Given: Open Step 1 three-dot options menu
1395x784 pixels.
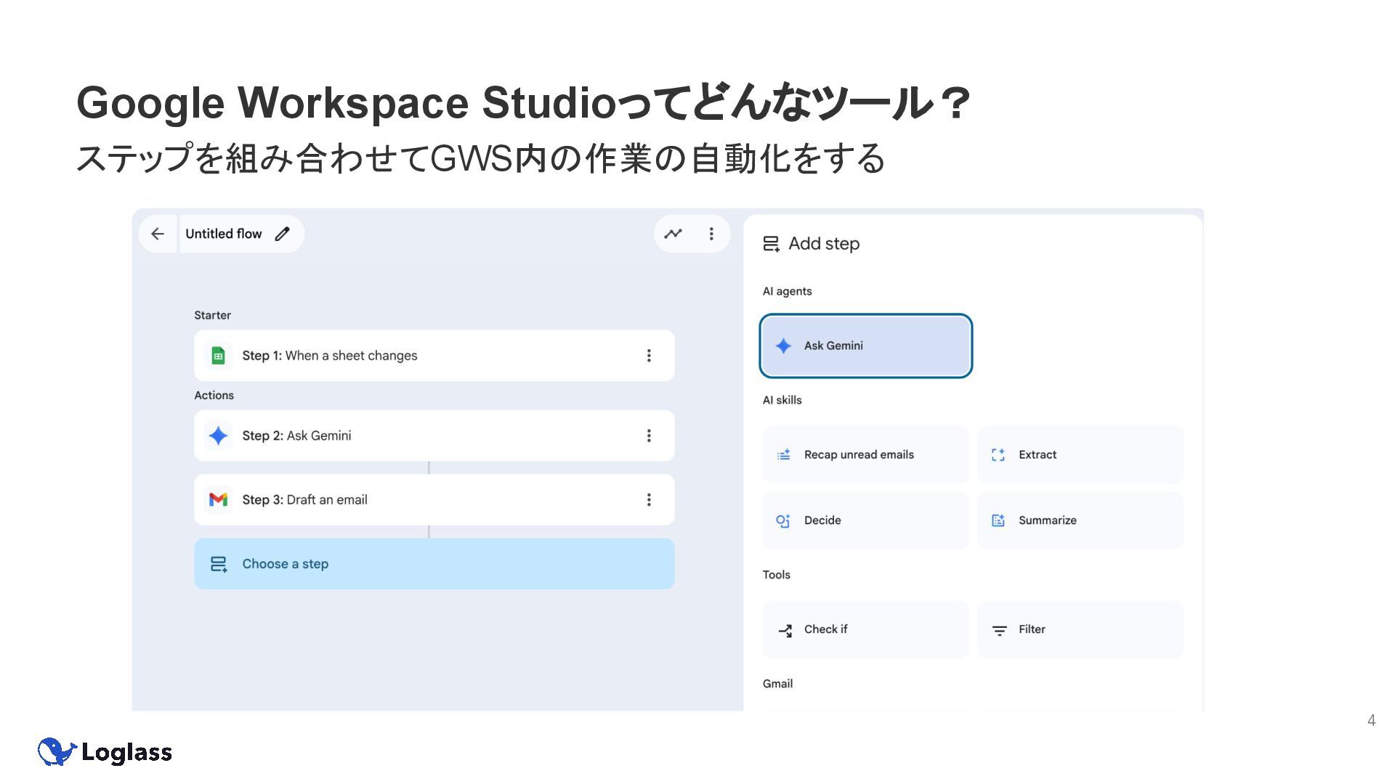Looking at the screenshot, I should (x=649, y=356).
